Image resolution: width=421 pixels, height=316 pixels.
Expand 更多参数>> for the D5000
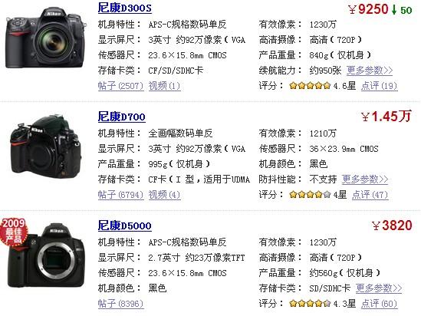[379, 288]
